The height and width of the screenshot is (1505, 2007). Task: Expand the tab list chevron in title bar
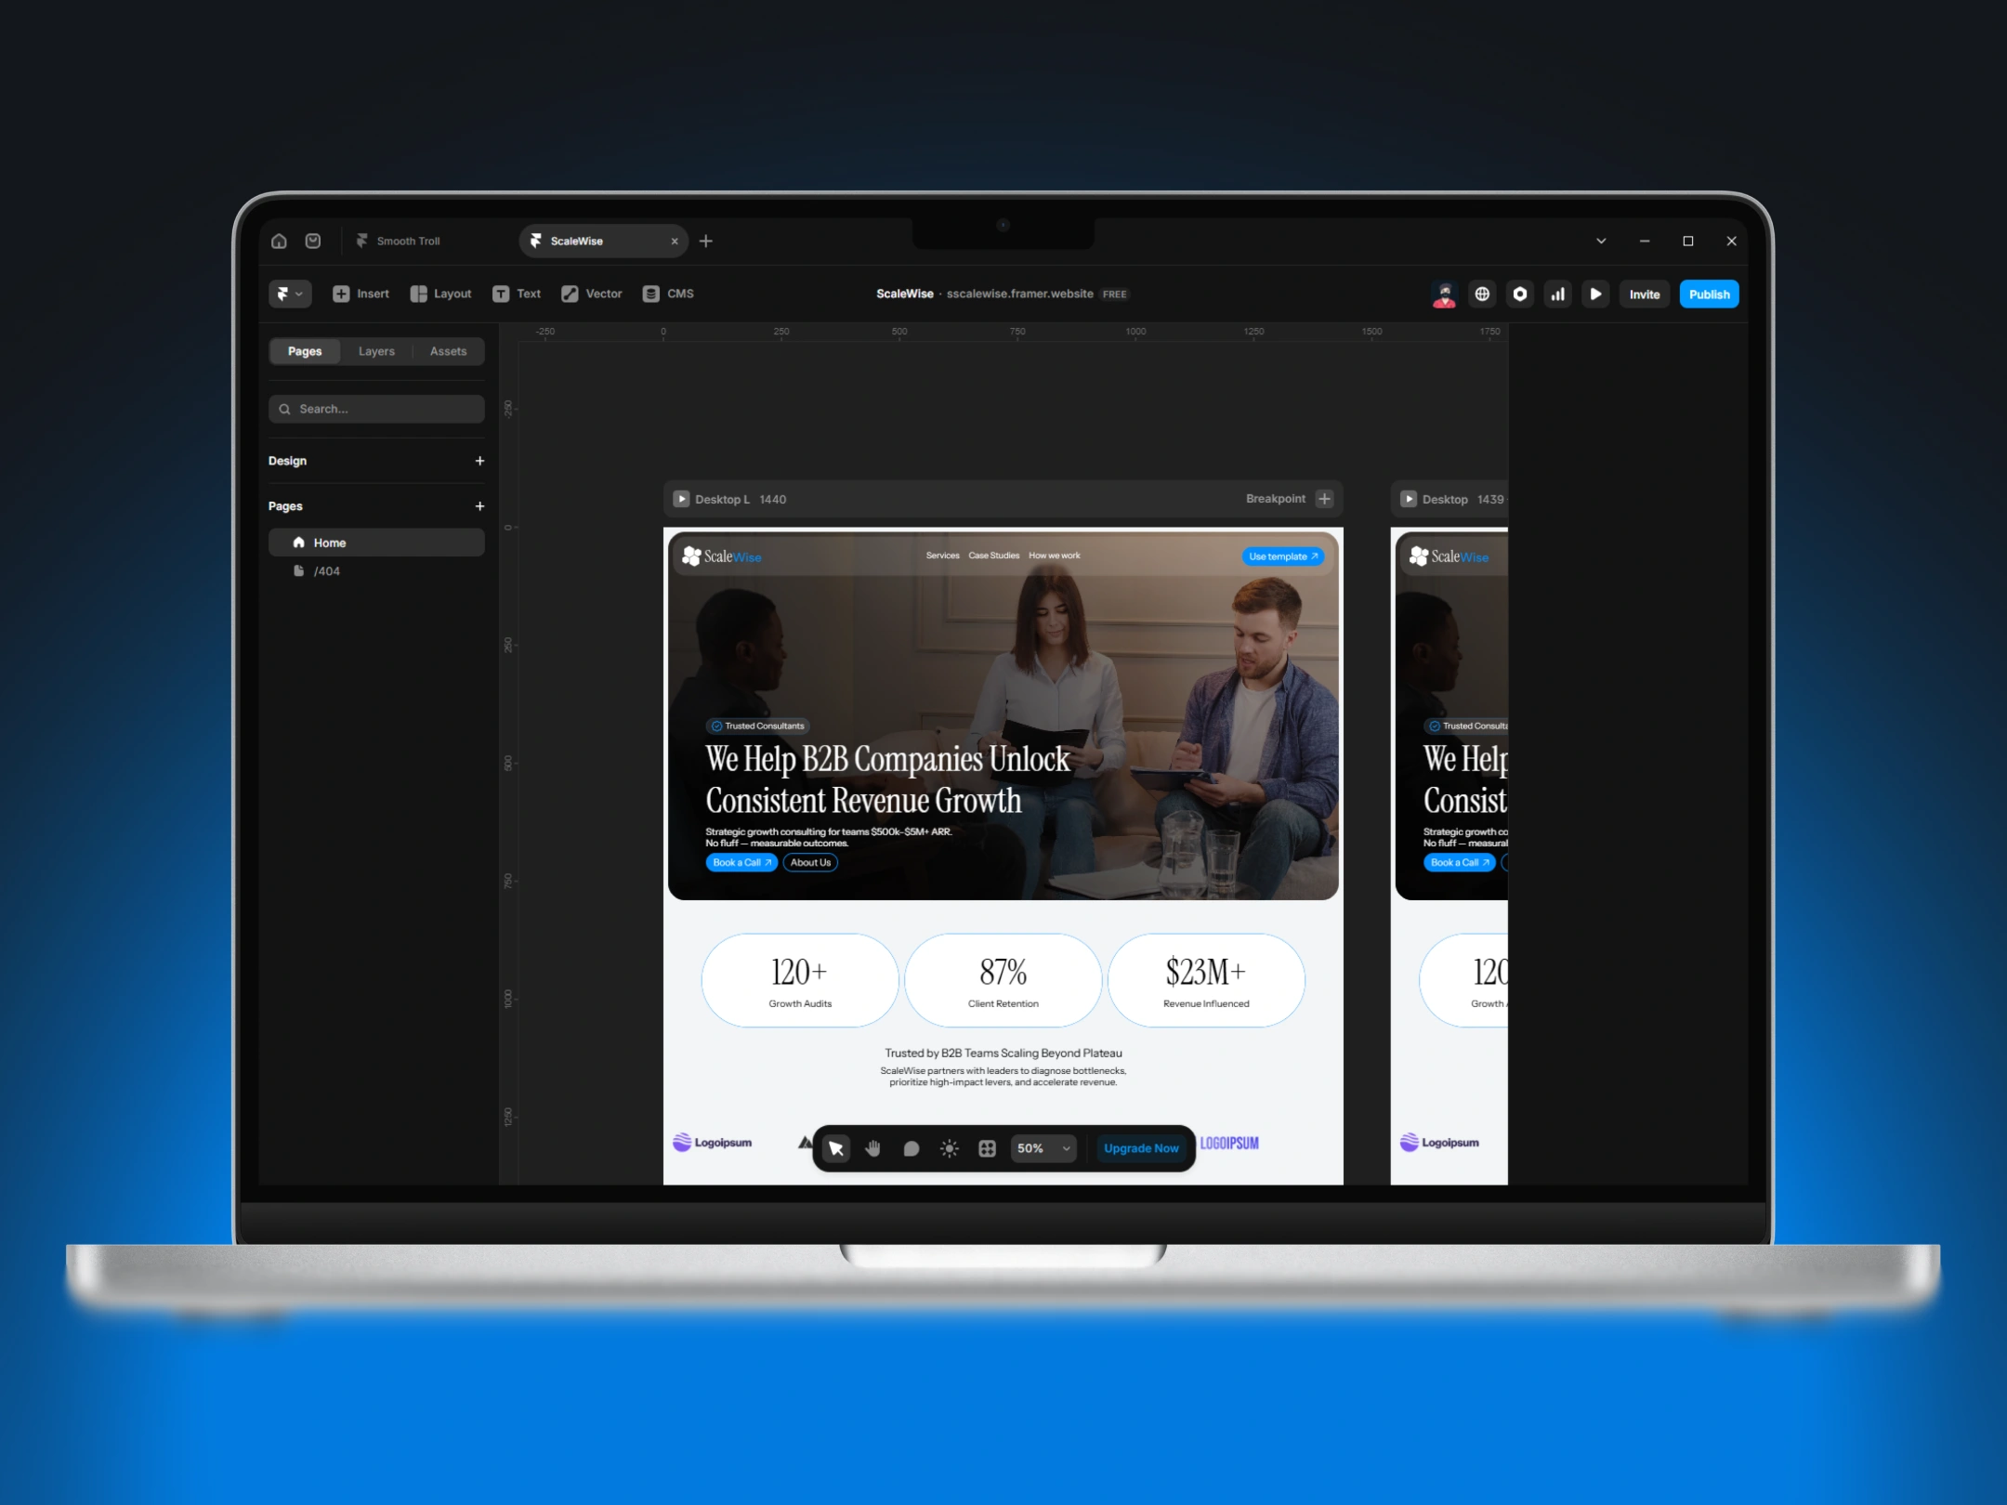click(x=1601, y=241)
